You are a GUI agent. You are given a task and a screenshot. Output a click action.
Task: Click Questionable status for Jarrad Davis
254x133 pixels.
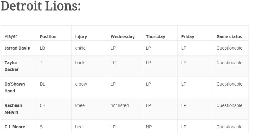(229, 48)
